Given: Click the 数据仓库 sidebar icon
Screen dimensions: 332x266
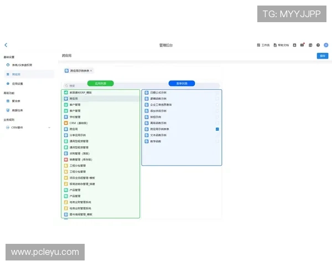Looking at the screenshot, I should pos(8,110).
